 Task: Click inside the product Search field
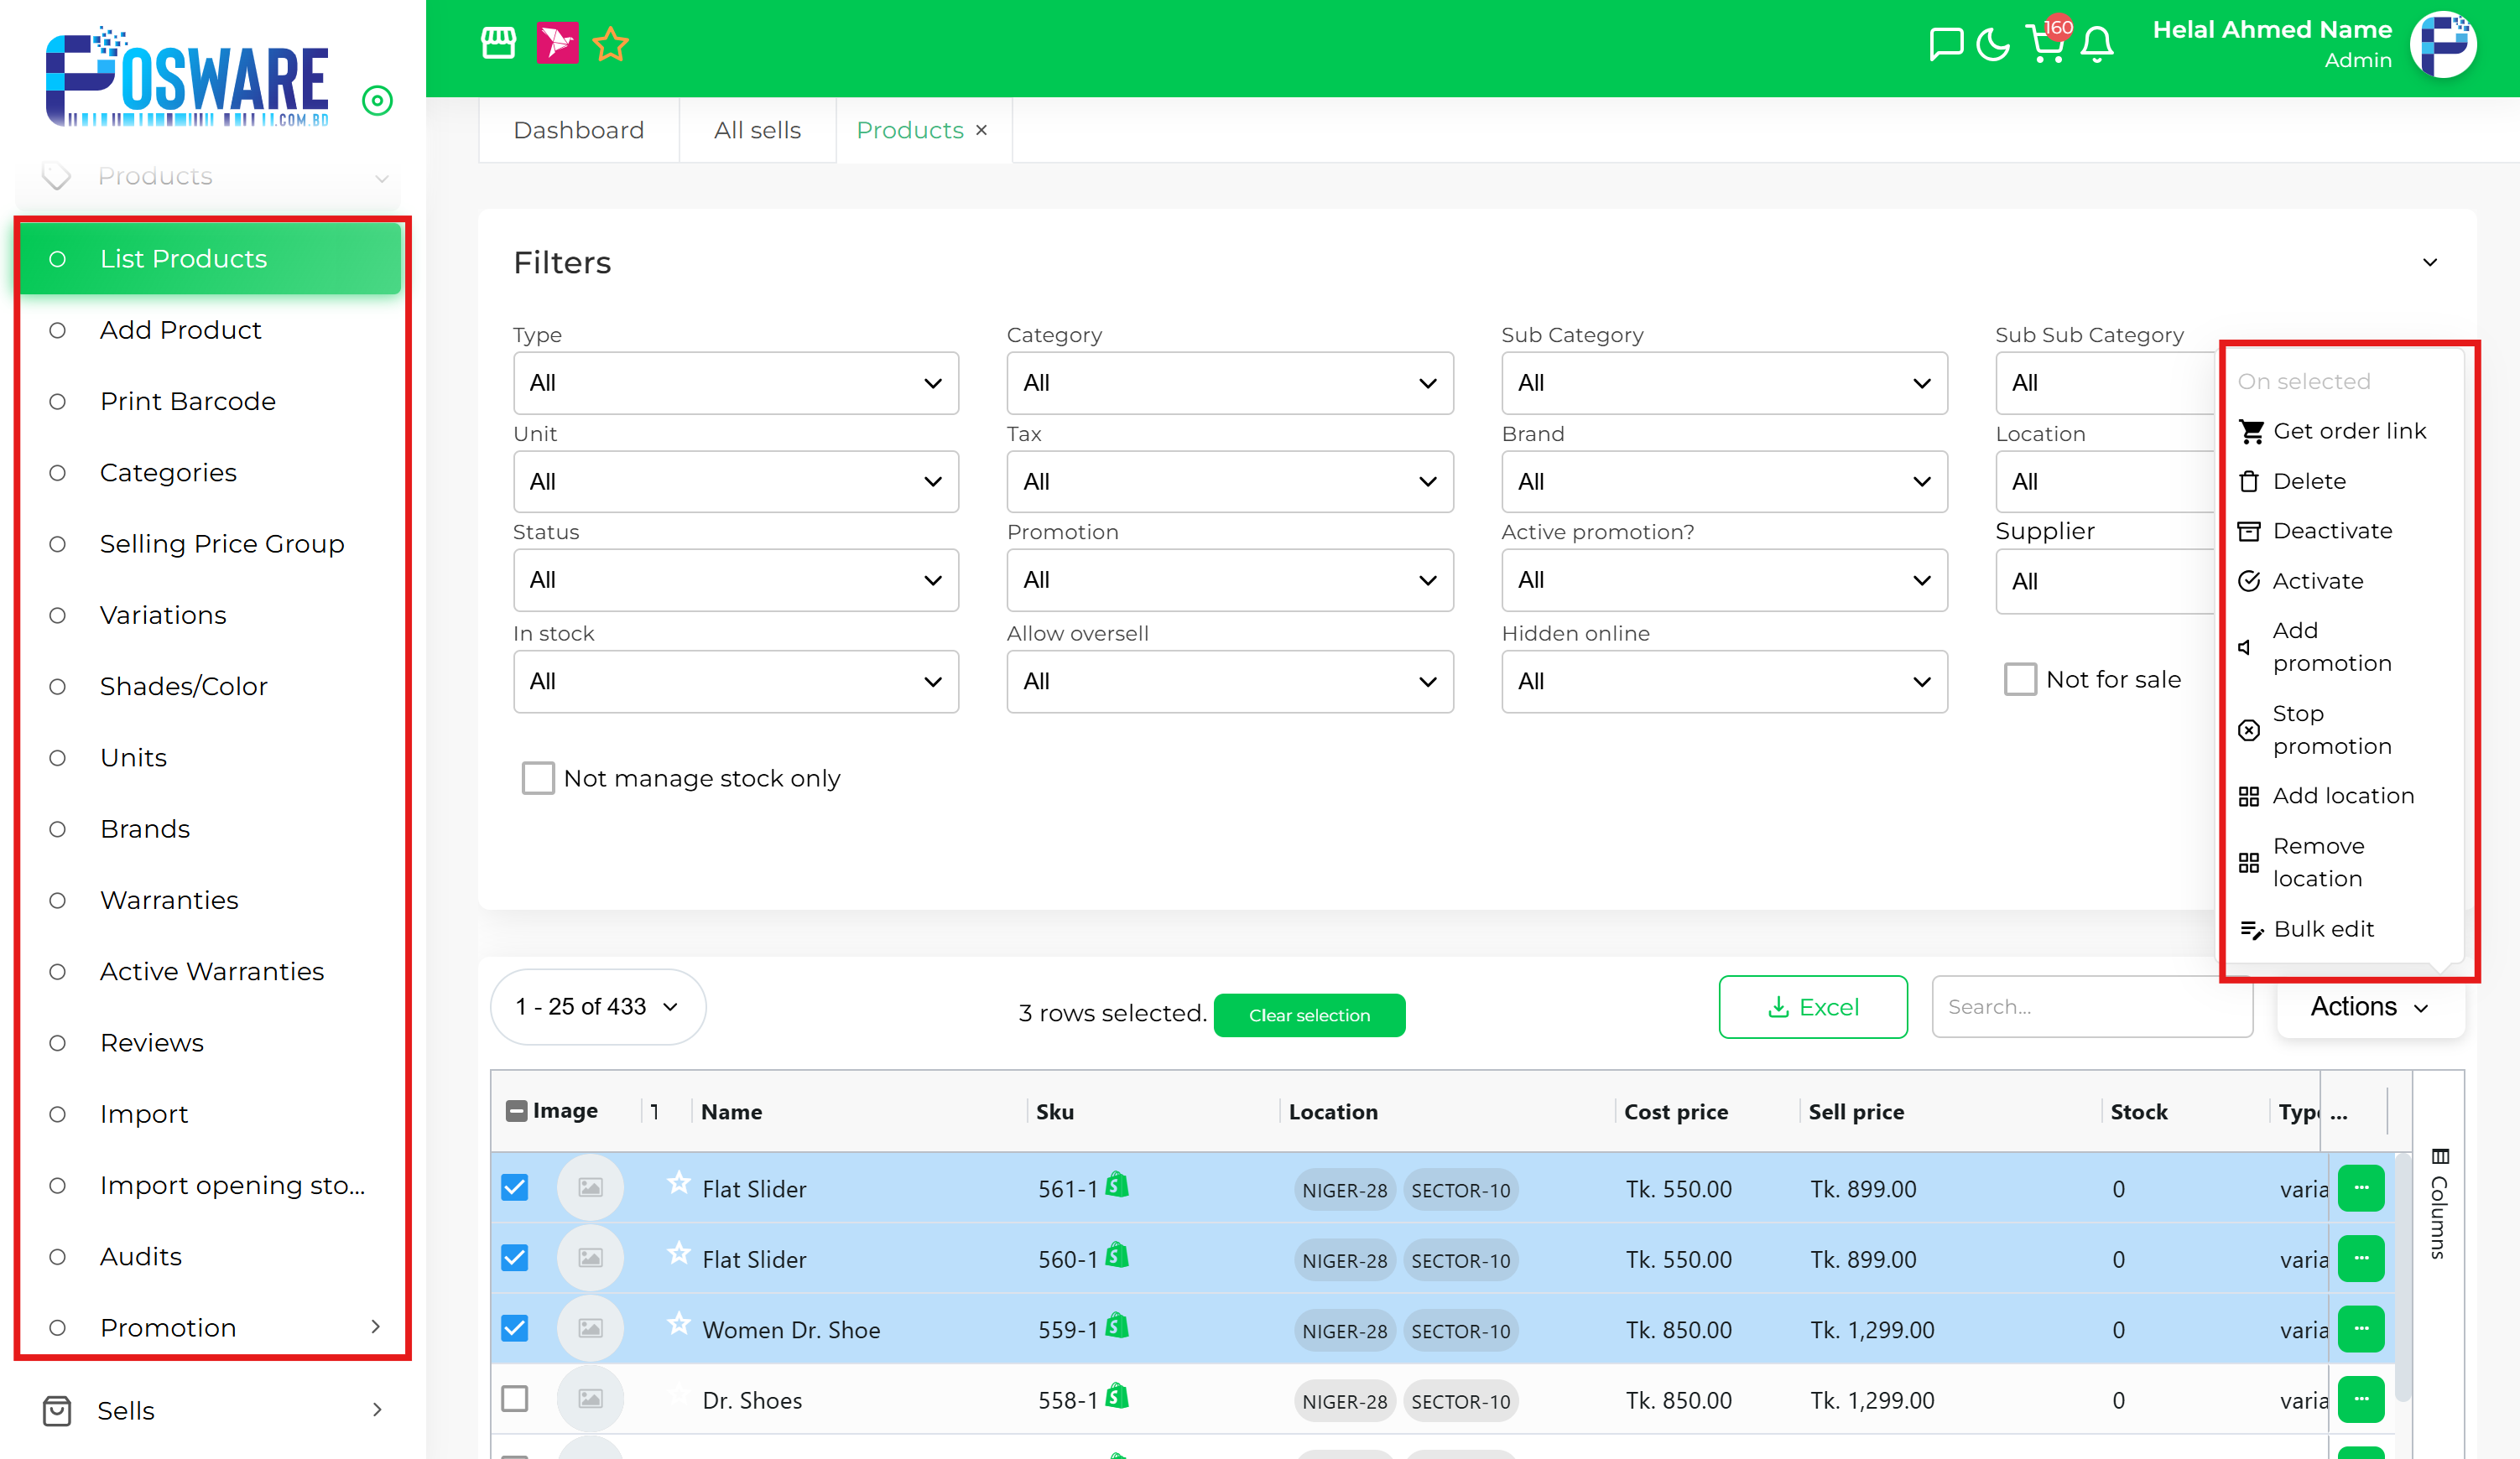[2091, 1006]
